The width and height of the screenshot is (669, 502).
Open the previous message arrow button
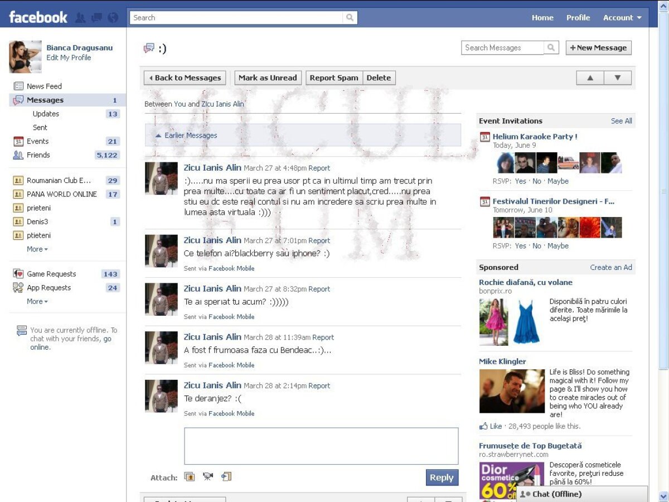point(589,78)
